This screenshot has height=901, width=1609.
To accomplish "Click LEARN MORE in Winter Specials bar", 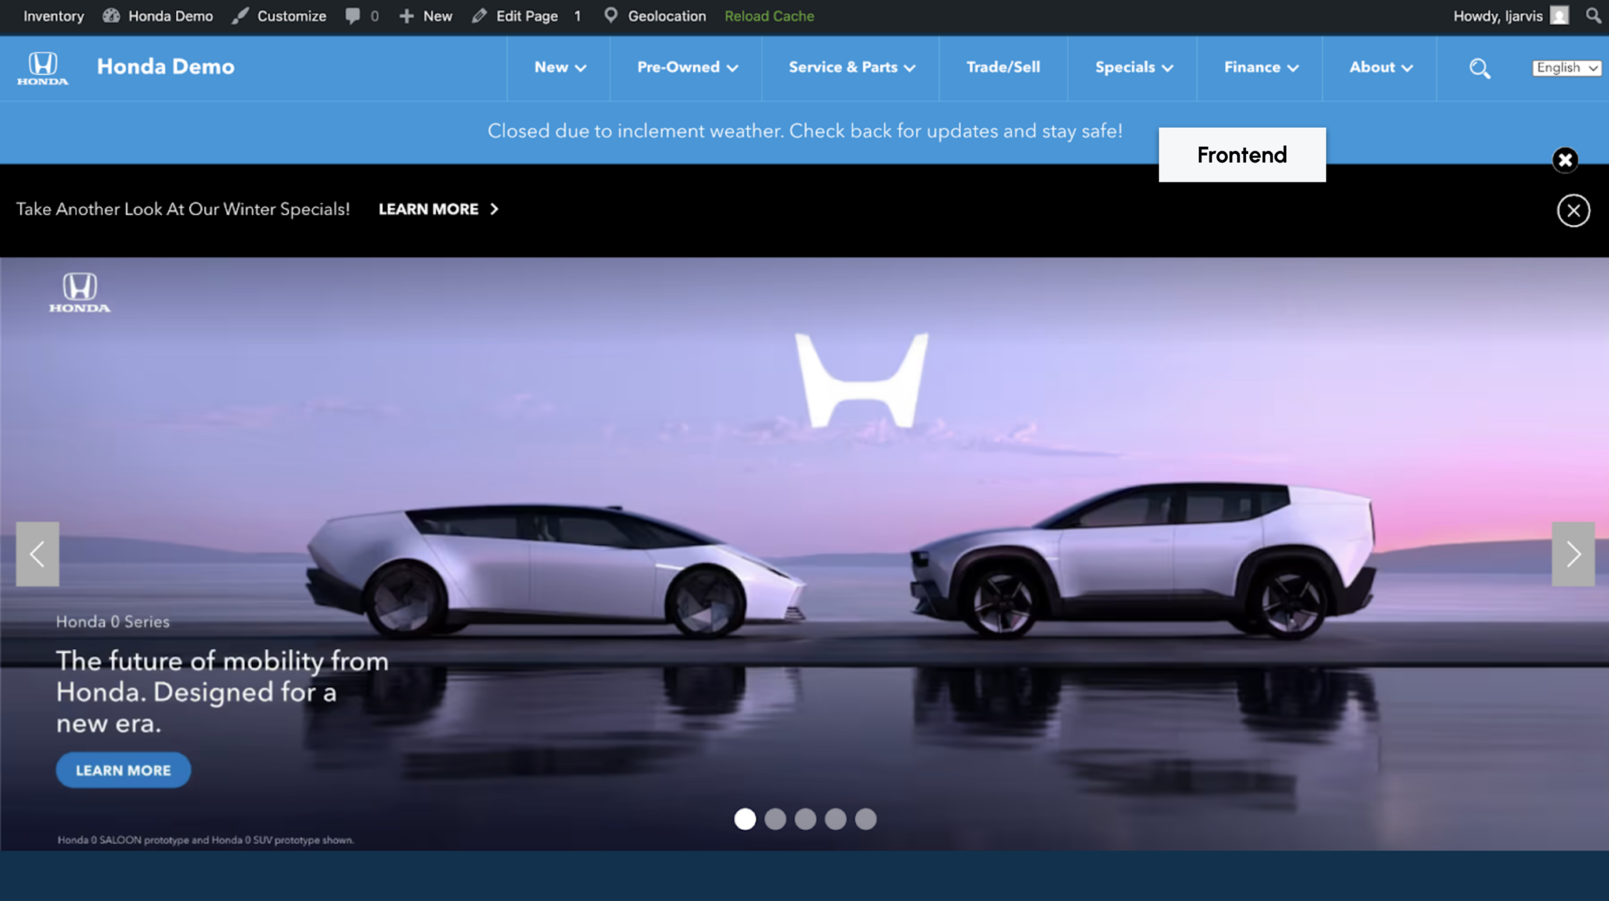I will click(x=438, y=209).
